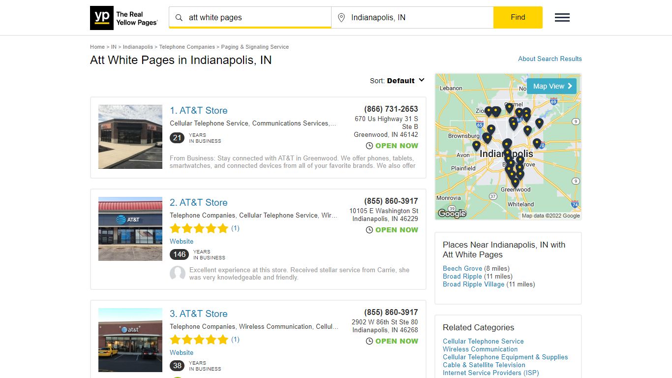
Task: Open the hamburger menu icon
Action: click(x=562, y=18)
